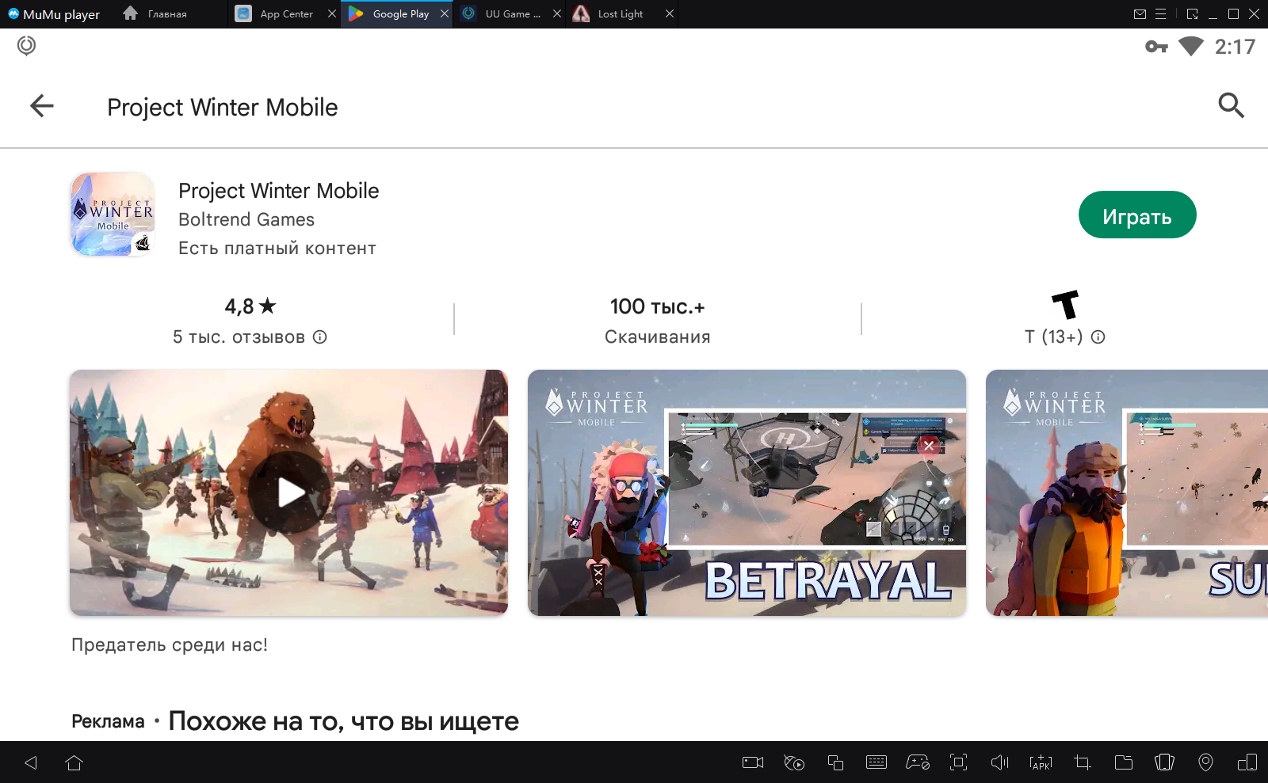Viewport: 1268px width, 783px height.
Task: Click the shake device icon
Action: (x=1164, y=762)
